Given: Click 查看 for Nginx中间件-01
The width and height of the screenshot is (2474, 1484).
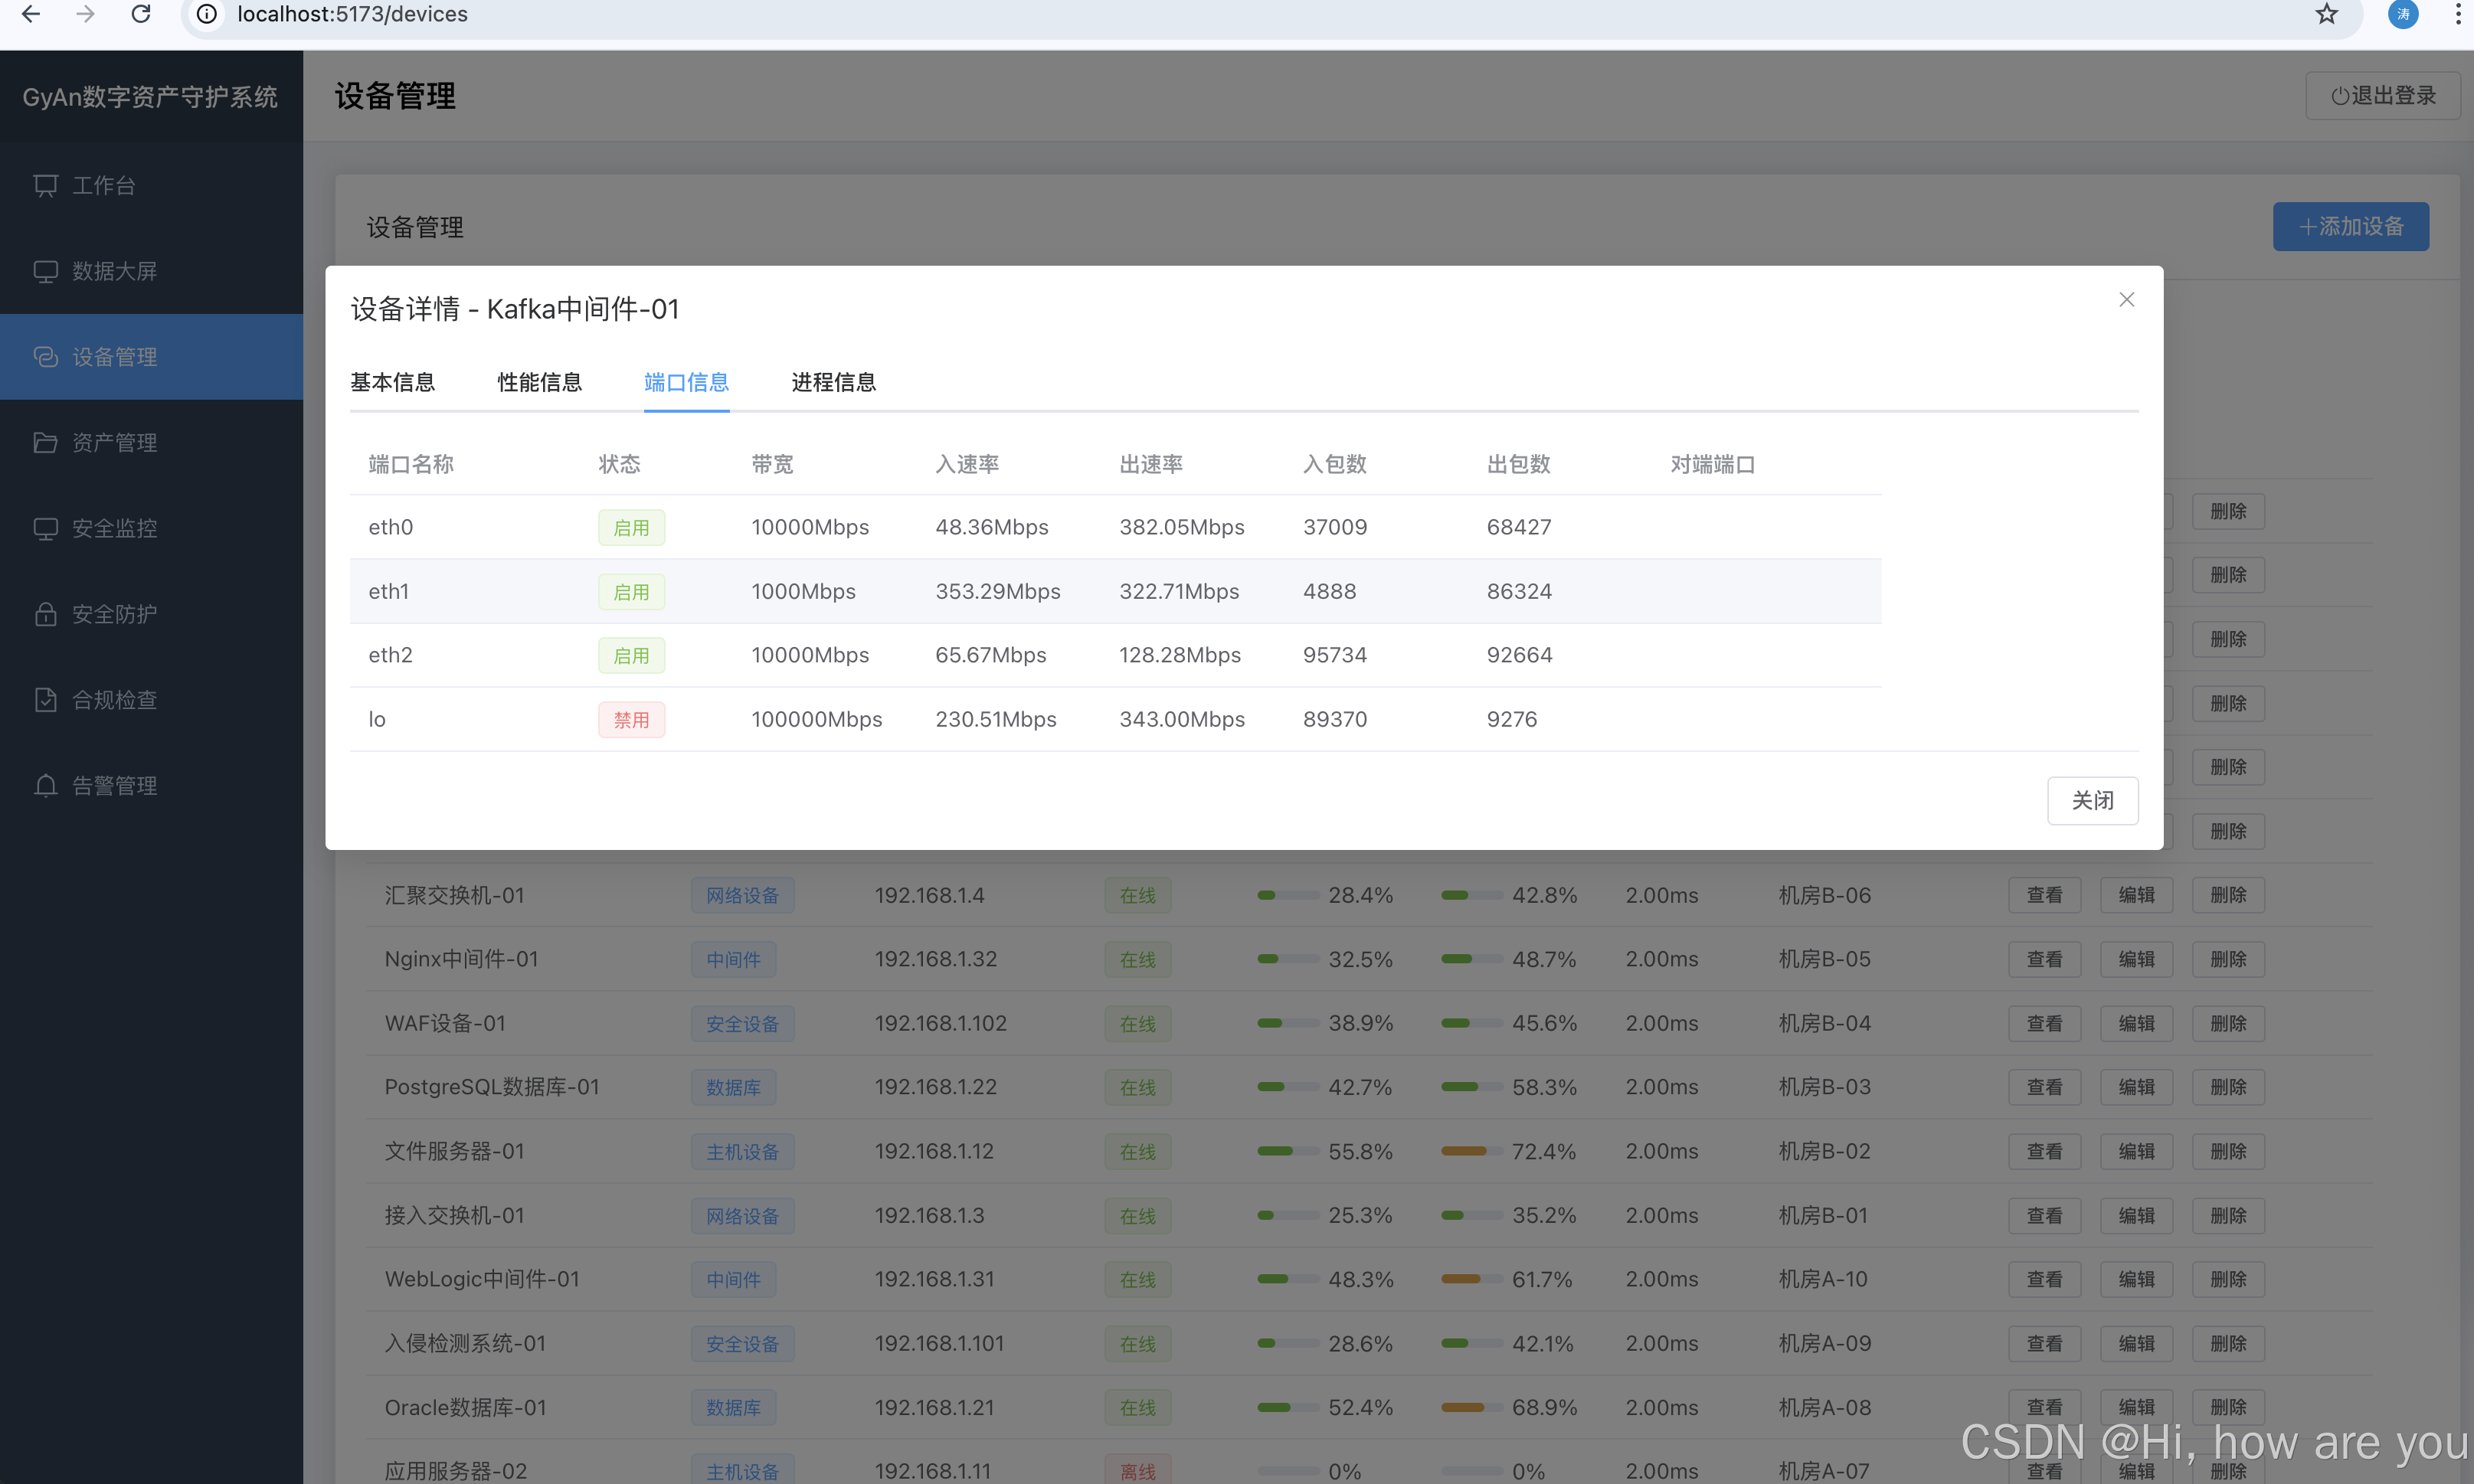Looking at the screenshot, I should click(x=2044, y=959).
